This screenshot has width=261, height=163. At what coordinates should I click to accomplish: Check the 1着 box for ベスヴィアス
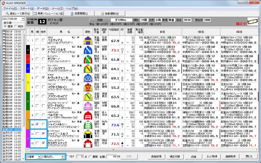coord(37,40)
